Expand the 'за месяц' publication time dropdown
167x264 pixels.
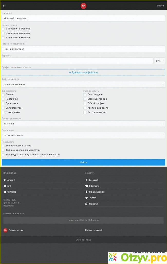coord(83,124)
